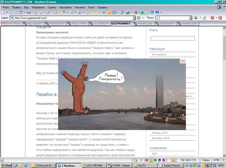Screen dimensions: 226x168
Task: Click the site Поиск search field
Action: coord(173,38)
